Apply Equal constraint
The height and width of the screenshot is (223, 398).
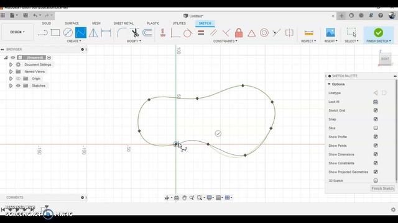(x=201, y=33)
